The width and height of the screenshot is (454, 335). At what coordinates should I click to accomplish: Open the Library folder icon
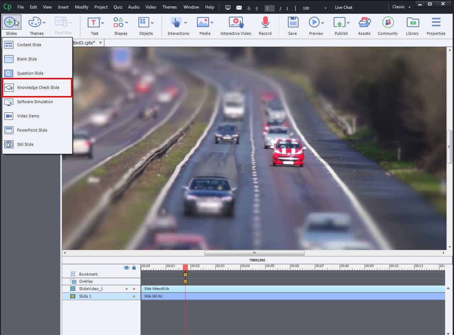(412, 23)
